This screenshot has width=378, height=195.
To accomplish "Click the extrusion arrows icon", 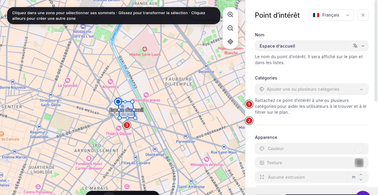I will (x=262, y=177).
